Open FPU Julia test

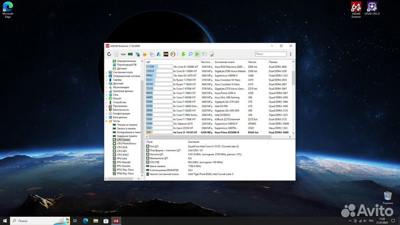(x=122, y=159)
